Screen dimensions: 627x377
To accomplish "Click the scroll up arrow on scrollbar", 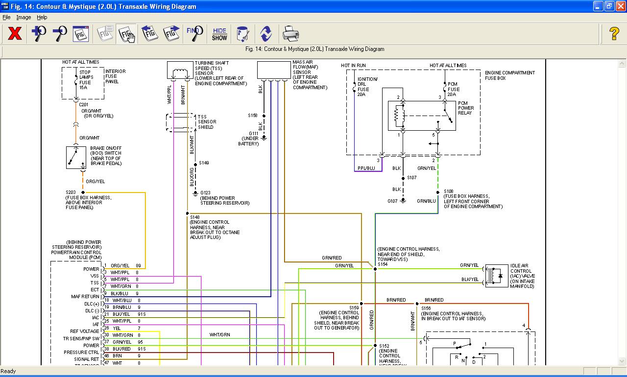I will (622, 63).
